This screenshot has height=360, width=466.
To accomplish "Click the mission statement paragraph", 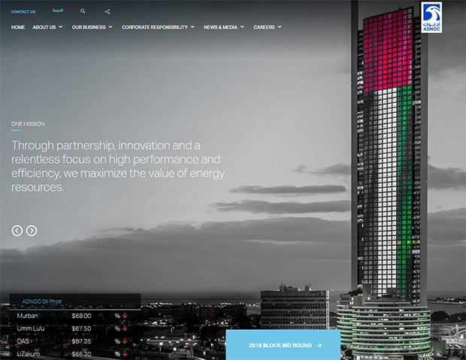I will (x=118, y=166).
